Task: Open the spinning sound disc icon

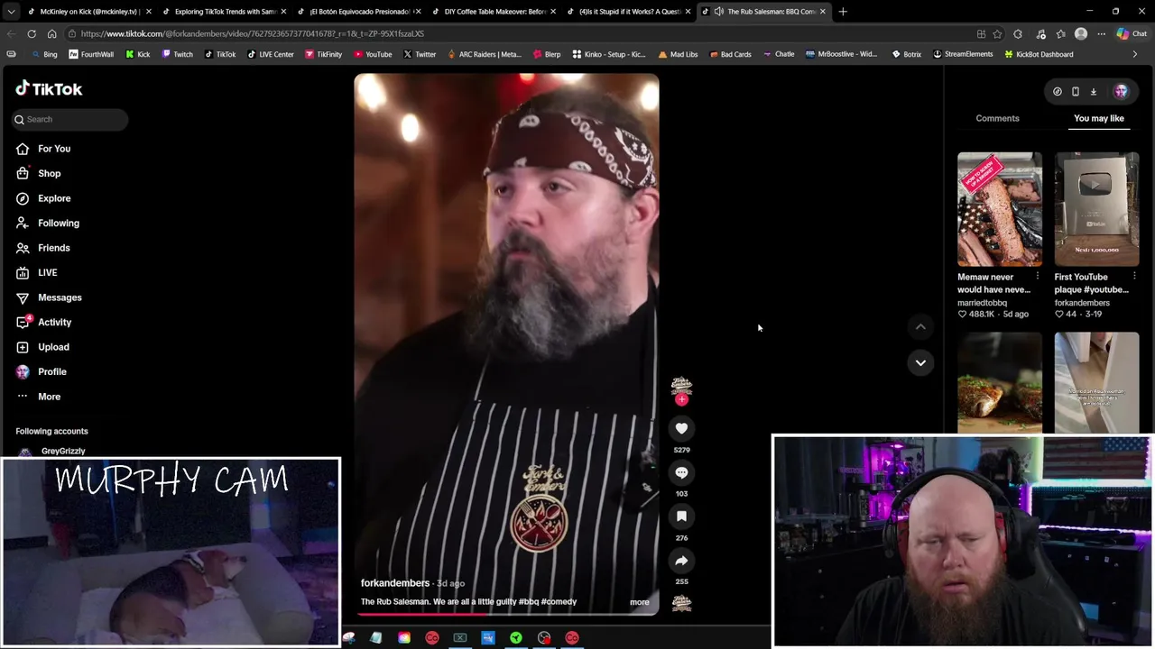Action: pos(681,604)
